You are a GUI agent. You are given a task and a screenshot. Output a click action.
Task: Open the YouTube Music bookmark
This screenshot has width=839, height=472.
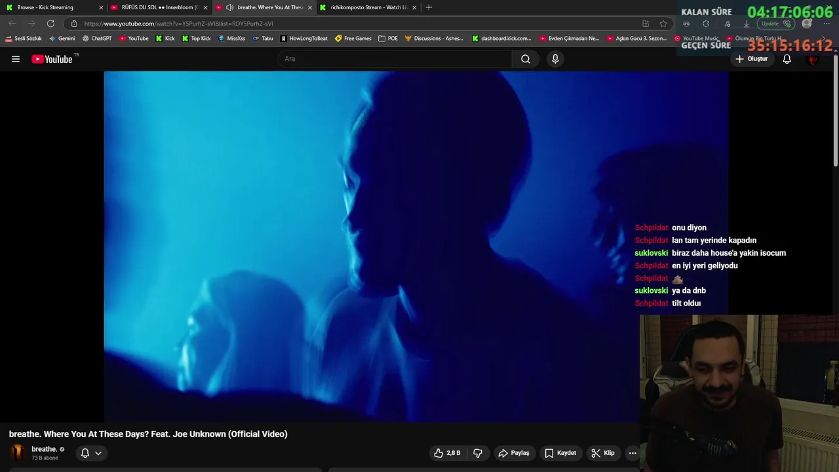point(697,39)
